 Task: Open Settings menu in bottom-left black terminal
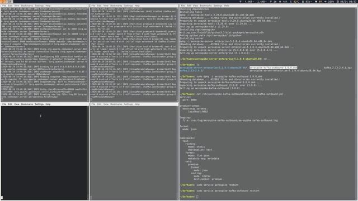39,104
